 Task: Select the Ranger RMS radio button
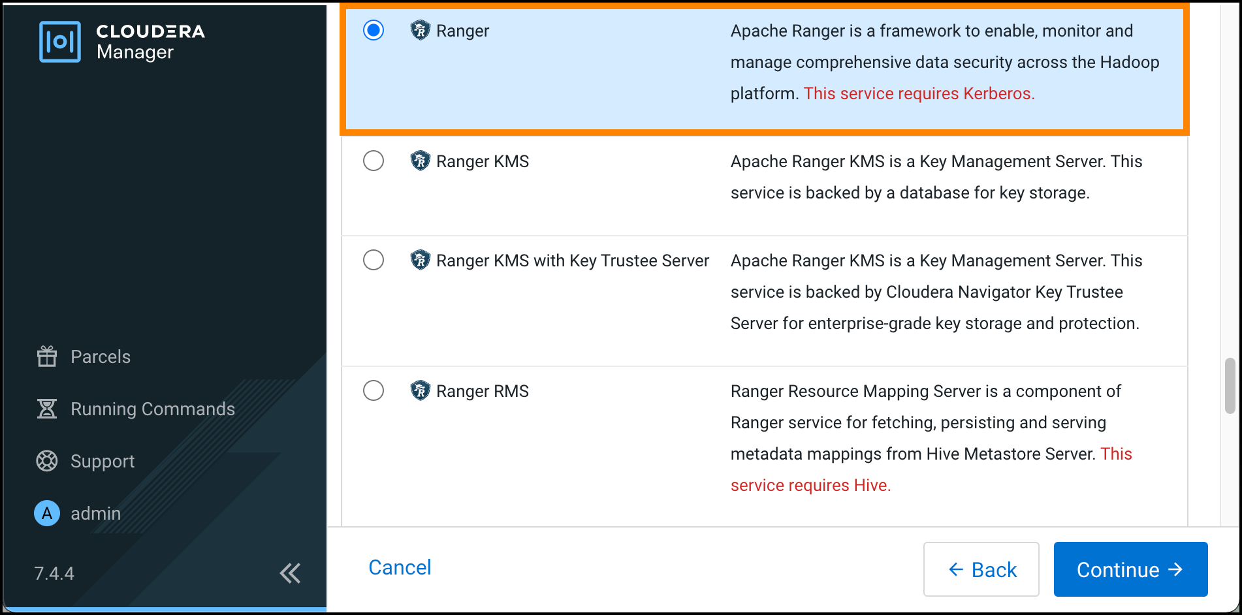tap(374, 390)
